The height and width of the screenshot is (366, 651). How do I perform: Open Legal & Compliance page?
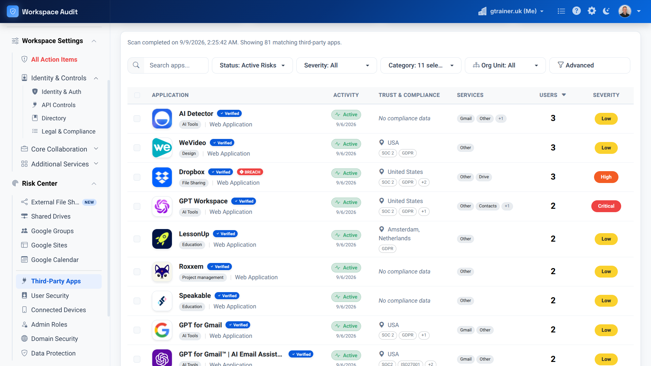point(68,131)
